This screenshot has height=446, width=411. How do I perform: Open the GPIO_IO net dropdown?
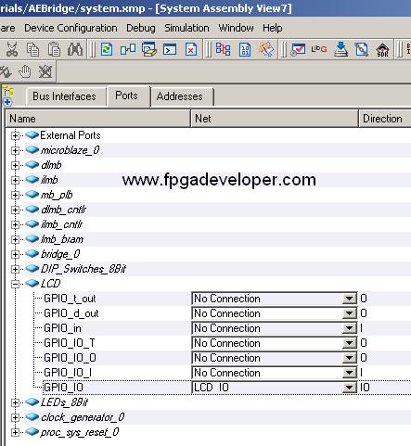(349, 388)
